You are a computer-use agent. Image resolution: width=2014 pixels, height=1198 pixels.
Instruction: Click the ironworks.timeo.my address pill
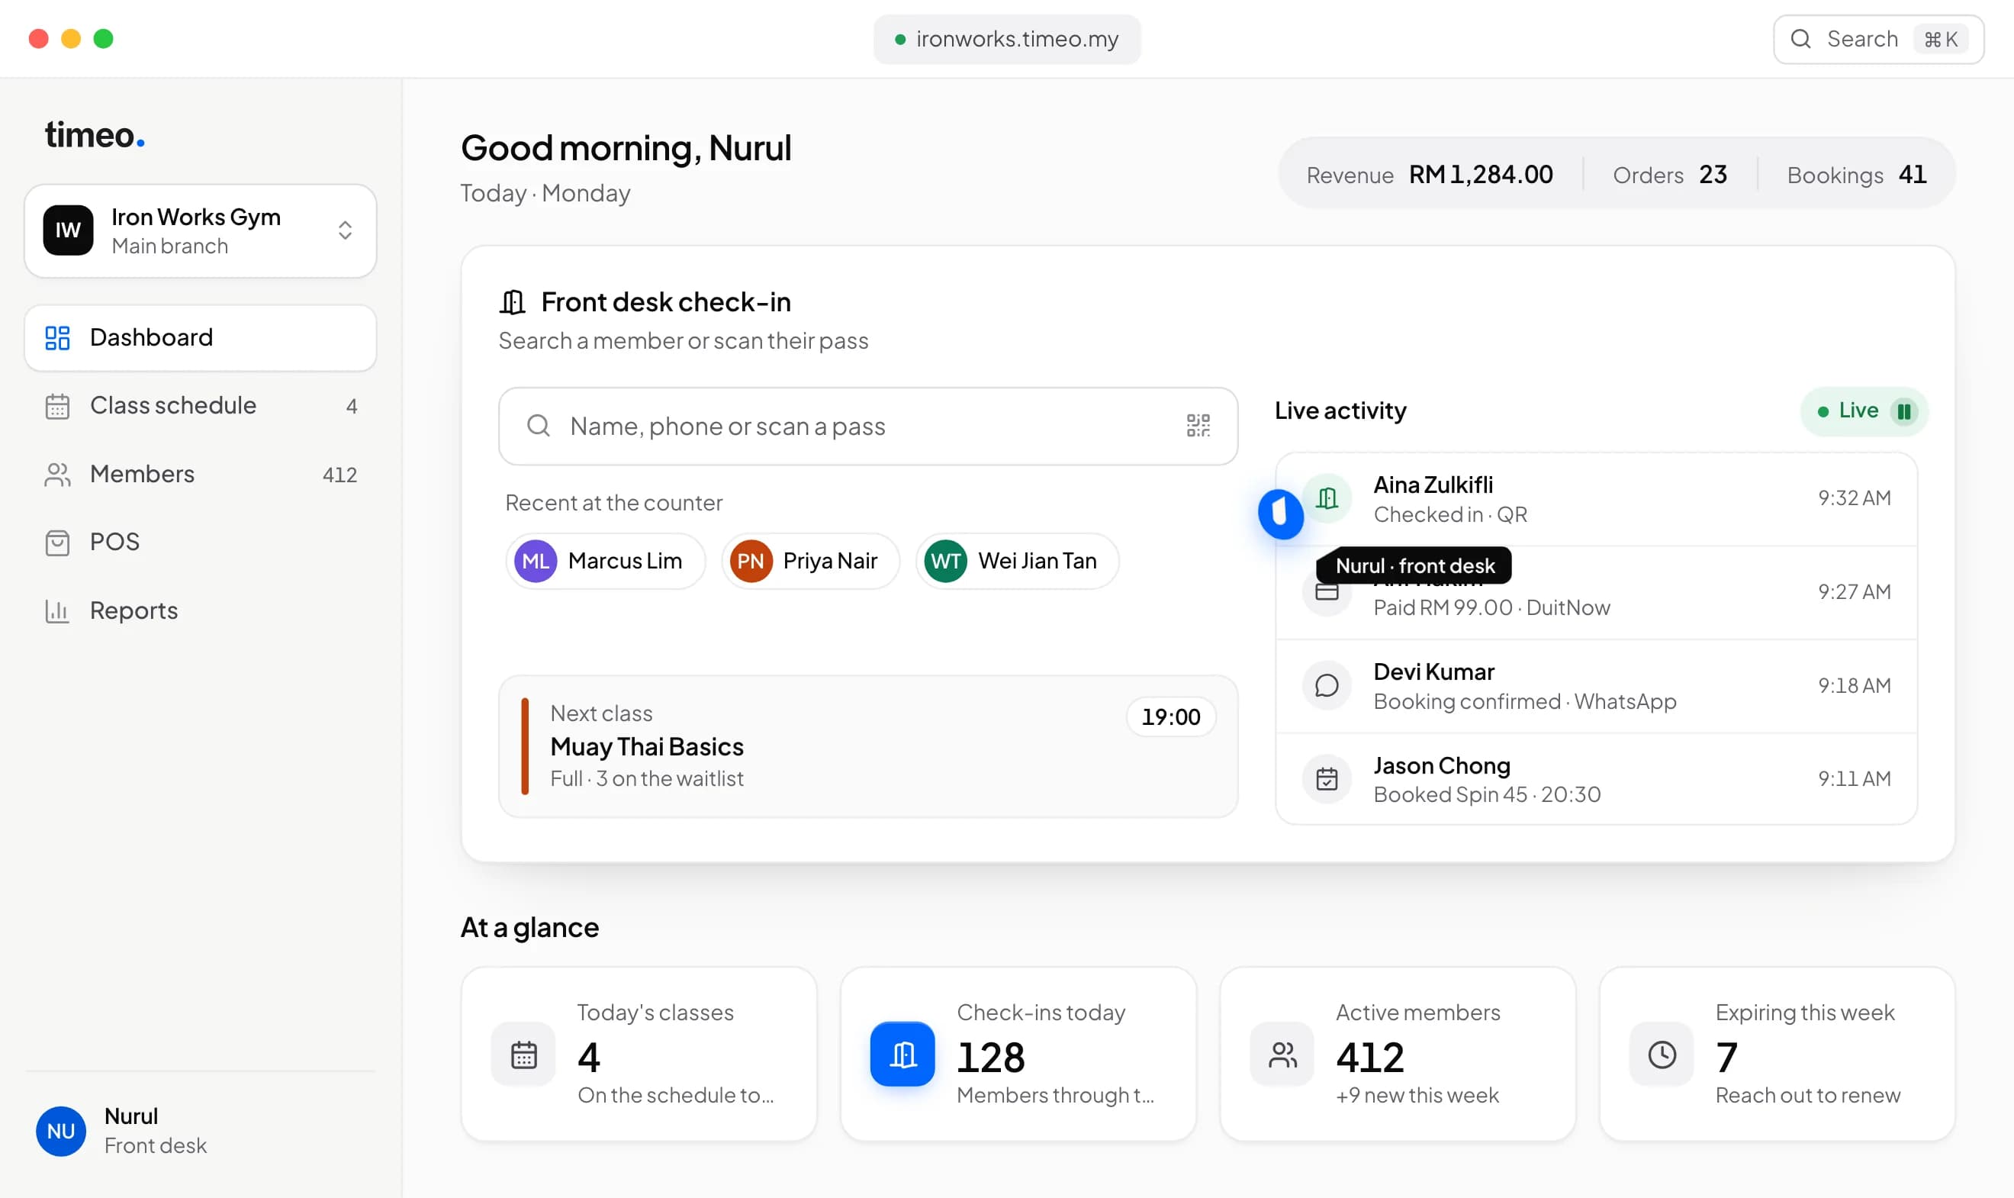coord(1007,39)
